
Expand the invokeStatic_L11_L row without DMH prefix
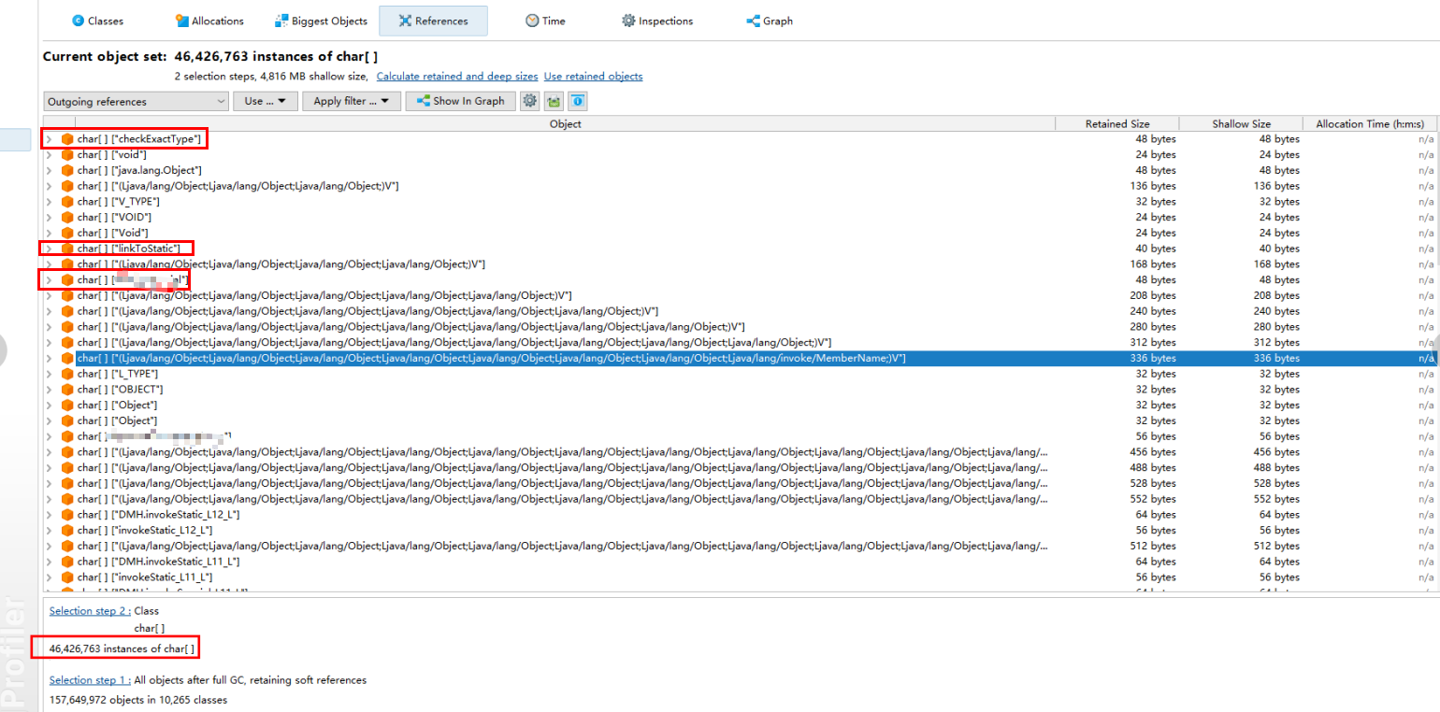click(49, 577)
